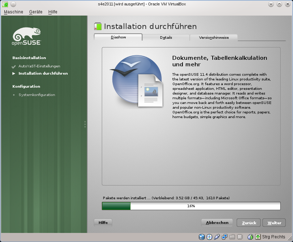Viewport: 293px width, 242px height.
Task: Click the openSUSE chameleon logo
Action: tap(27, 36)
